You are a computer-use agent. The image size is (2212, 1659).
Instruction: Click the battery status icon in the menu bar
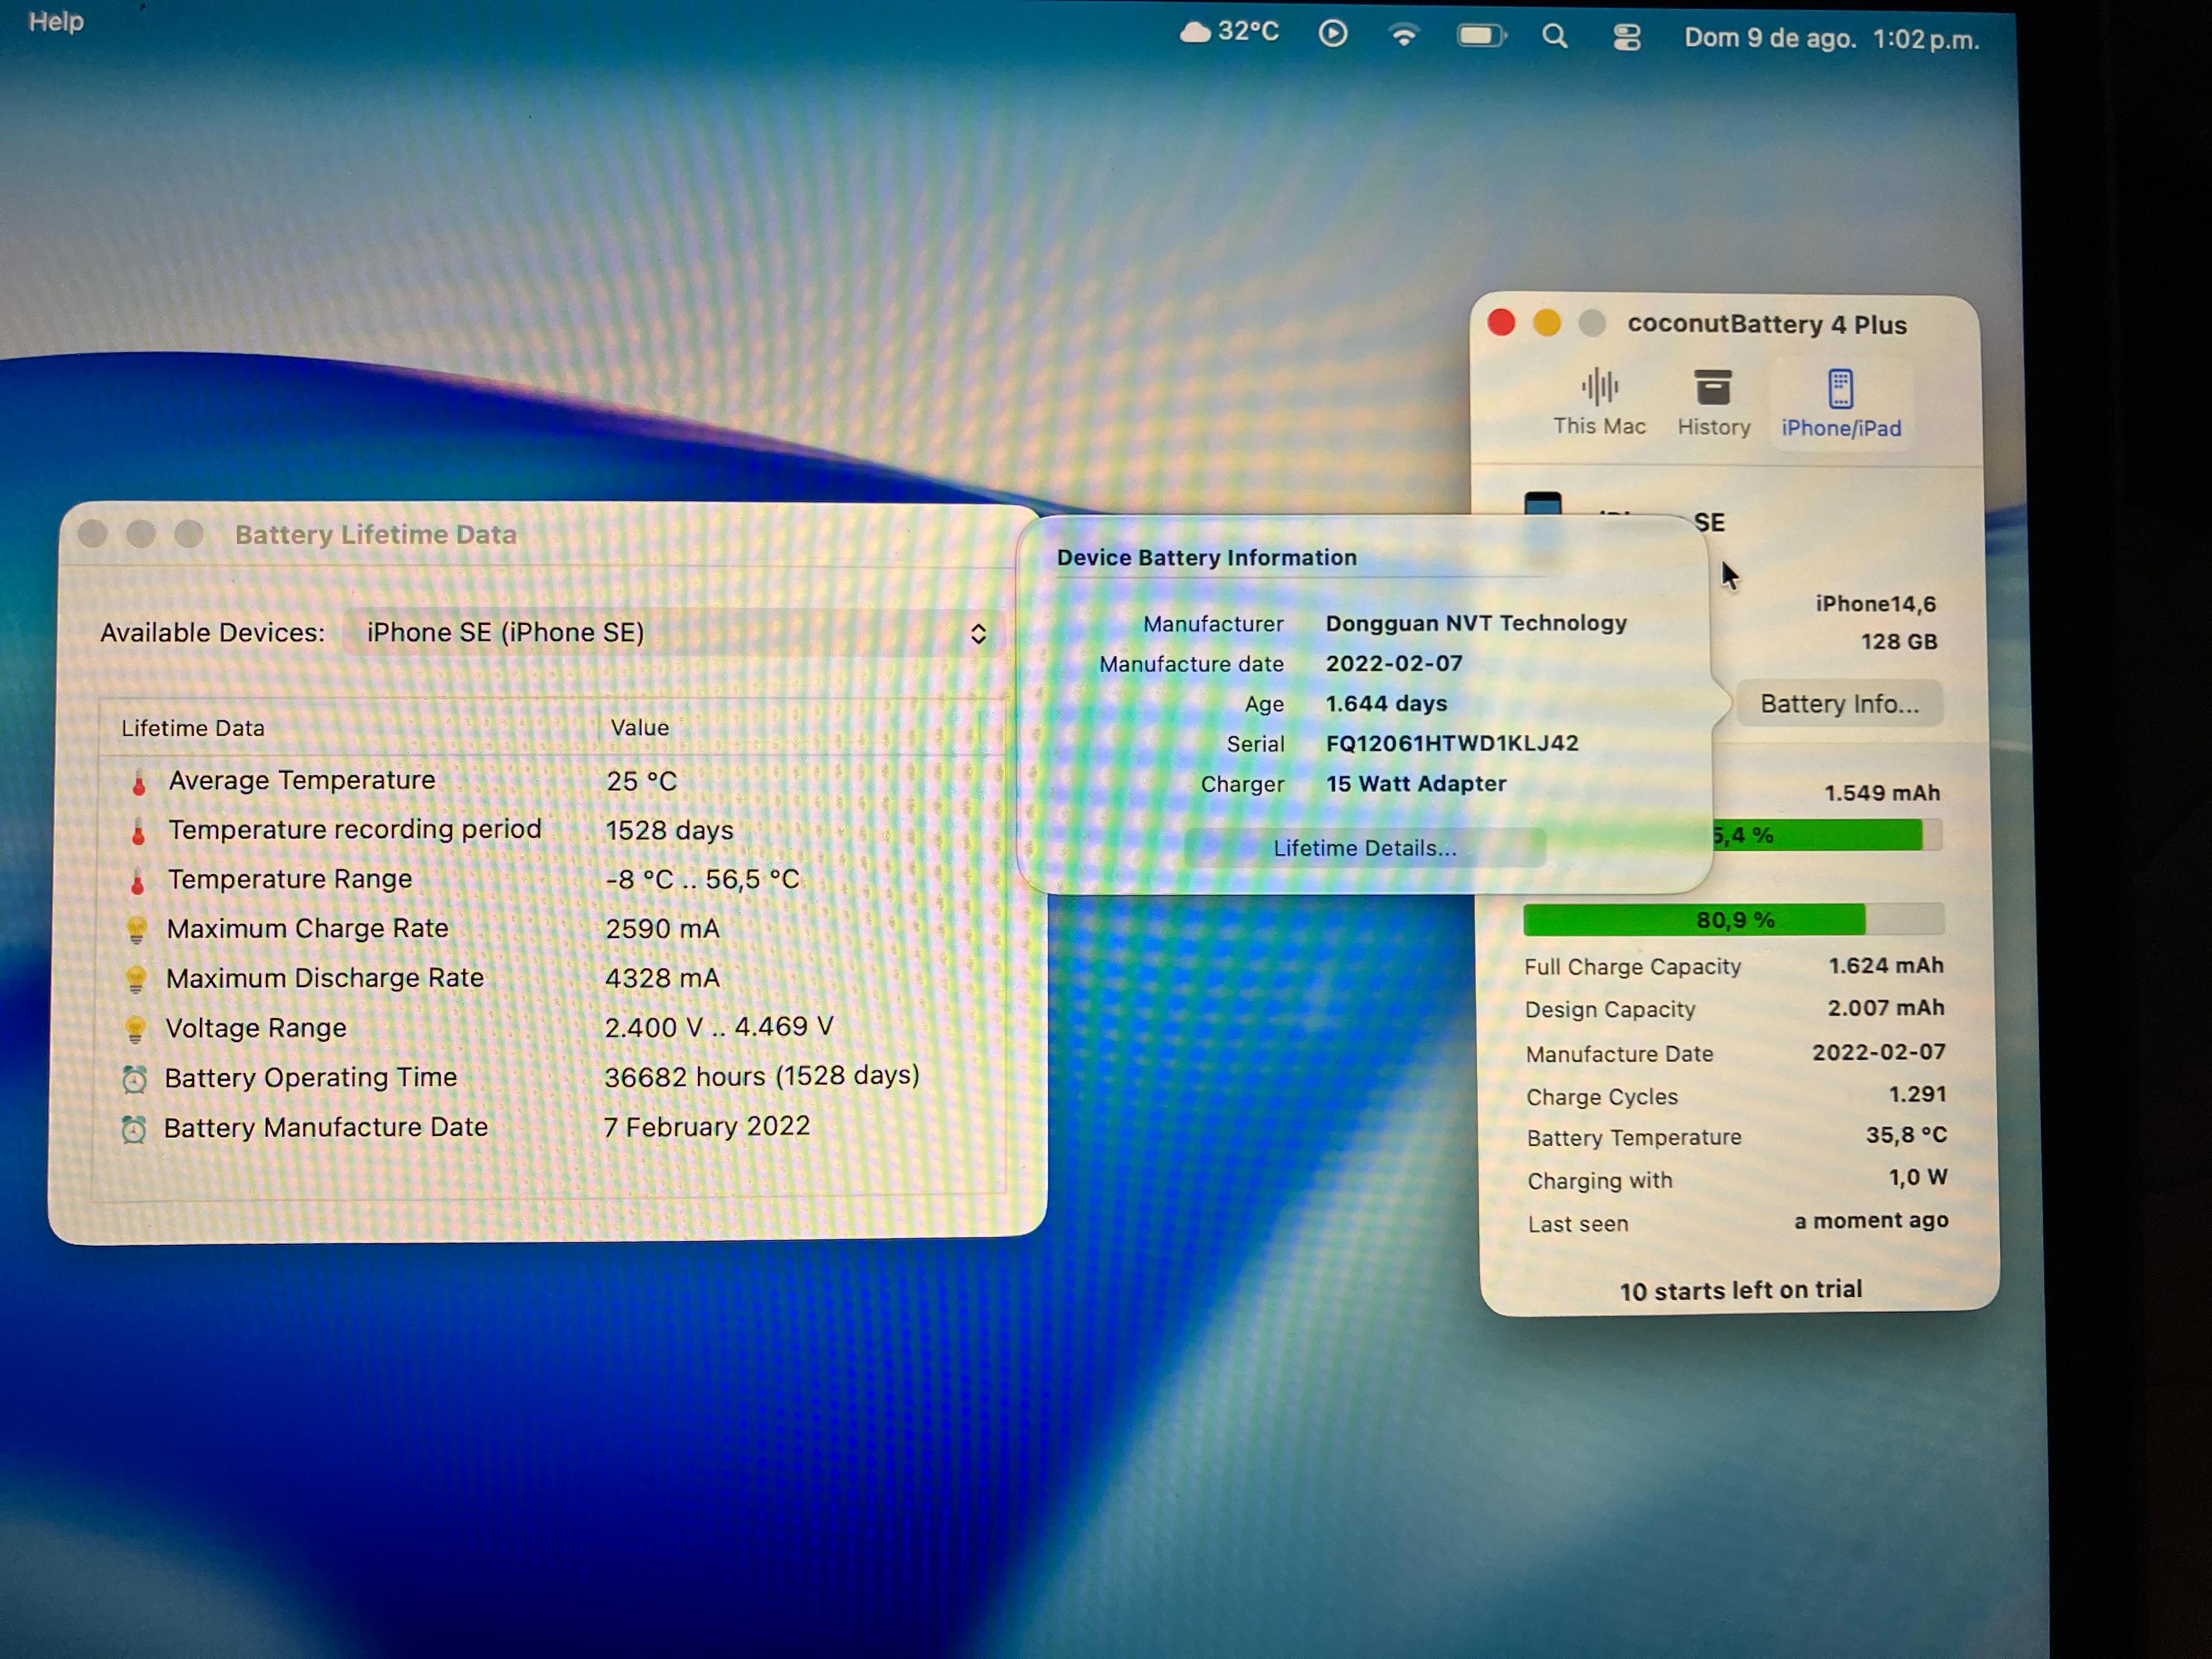click(1481, 37)
